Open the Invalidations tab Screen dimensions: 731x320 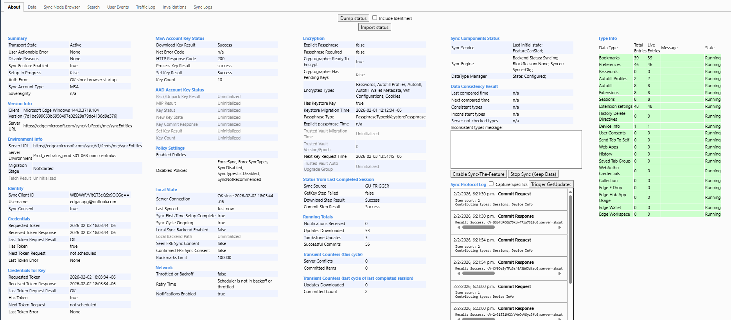pos(174,7)
